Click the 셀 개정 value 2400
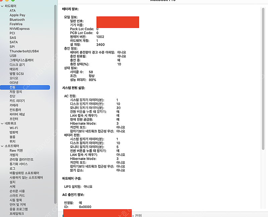 100,45
